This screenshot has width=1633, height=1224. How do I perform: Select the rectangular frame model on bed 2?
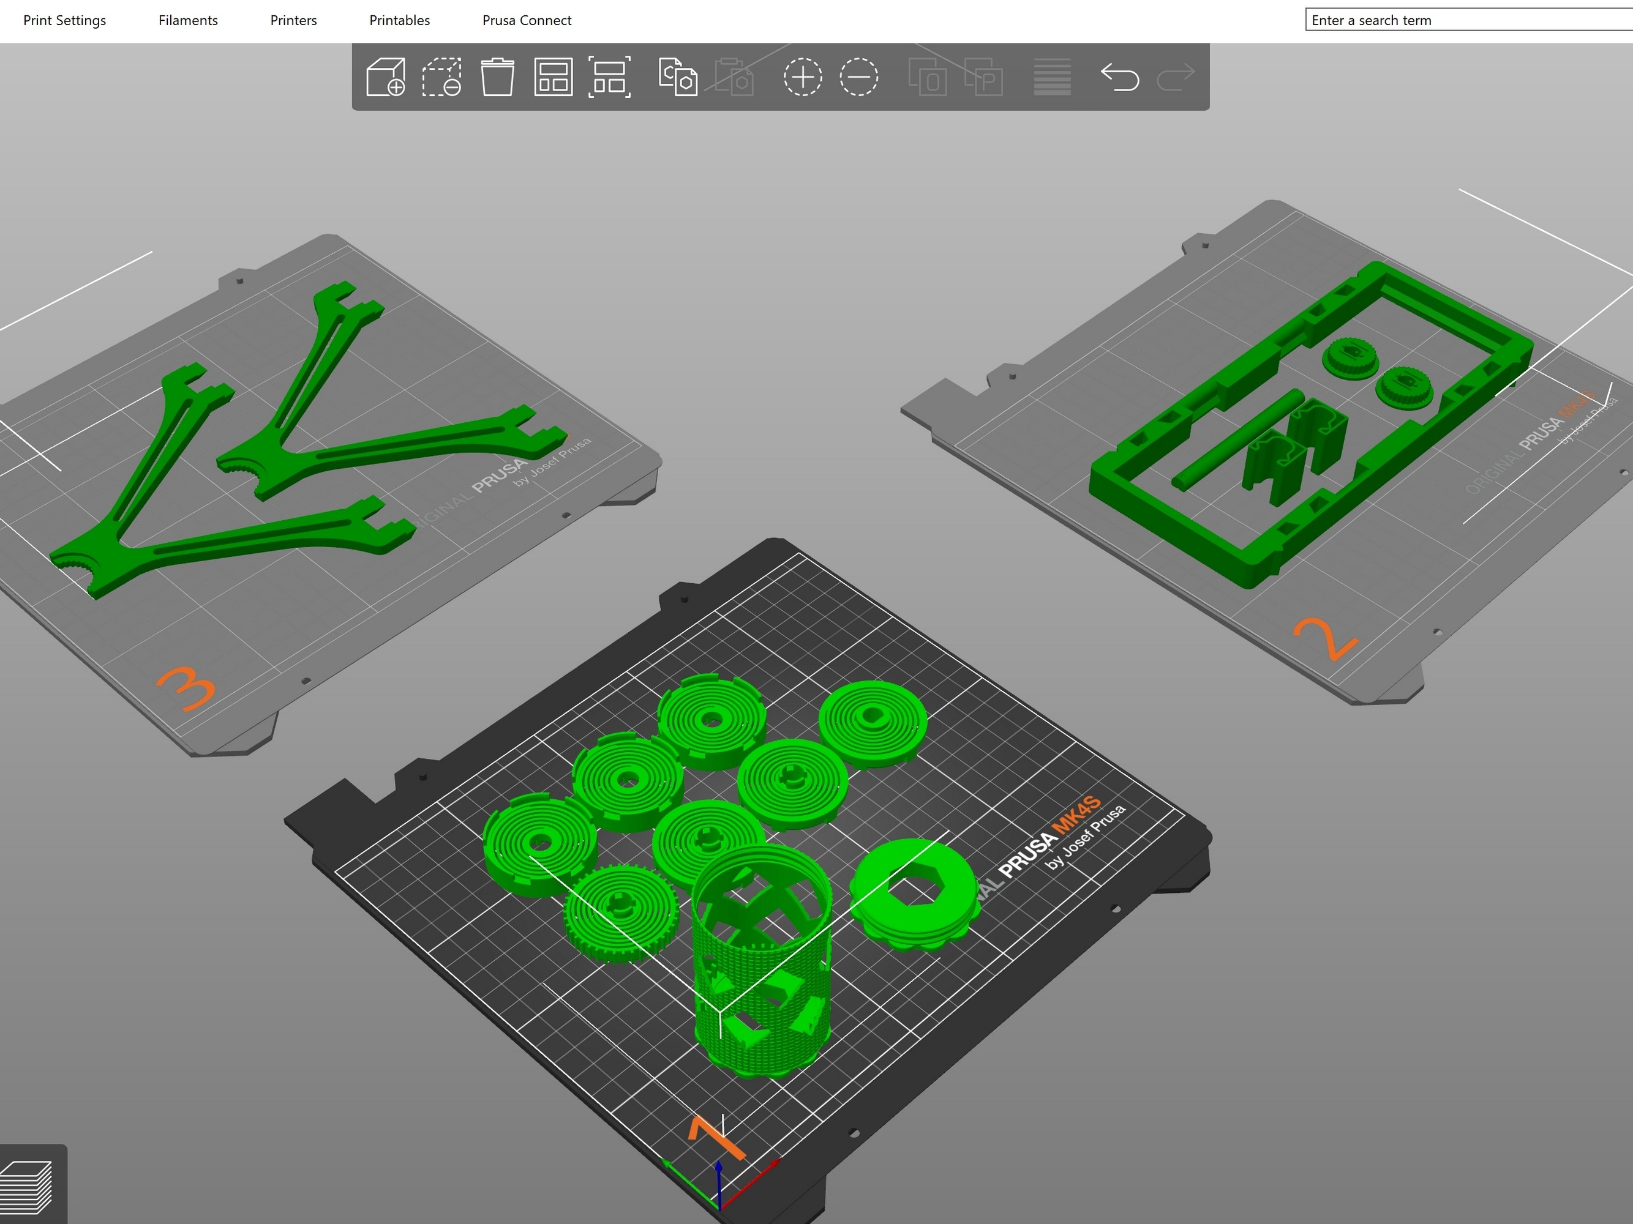[1310, 424]
